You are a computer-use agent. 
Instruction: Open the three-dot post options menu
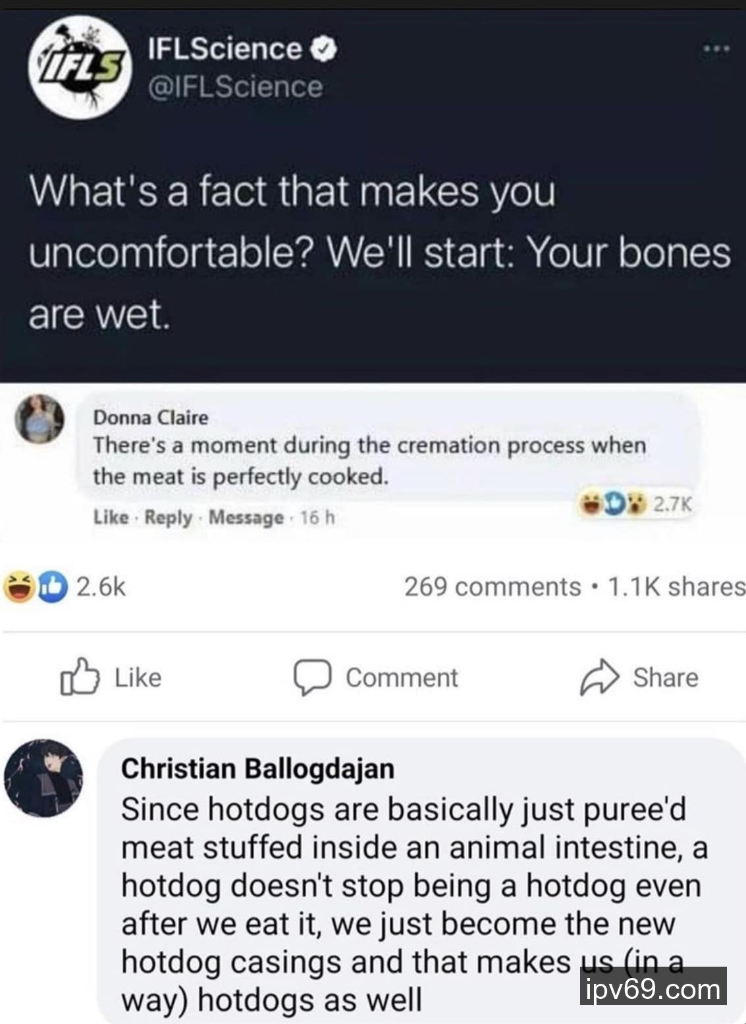tap(716, 49)
